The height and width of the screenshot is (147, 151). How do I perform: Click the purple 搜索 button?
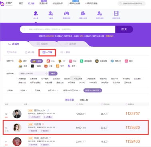pos(124,29)
